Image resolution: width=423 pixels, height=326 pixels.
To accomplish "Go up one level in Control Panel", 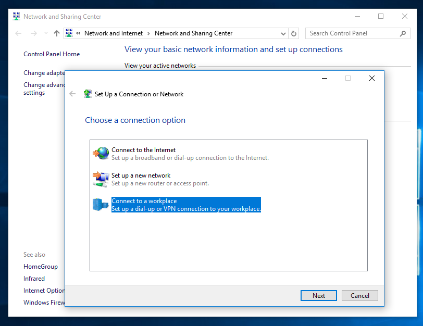I will 57,33.
